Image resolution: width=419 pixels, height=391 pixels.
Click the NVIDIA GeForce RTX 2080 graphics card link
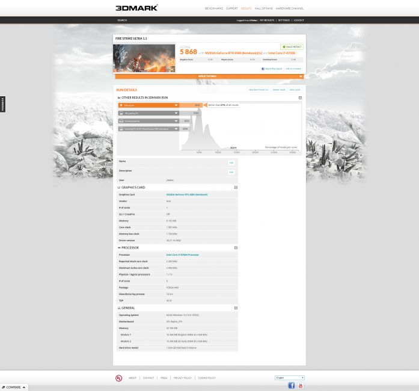(x=187, y=195)
